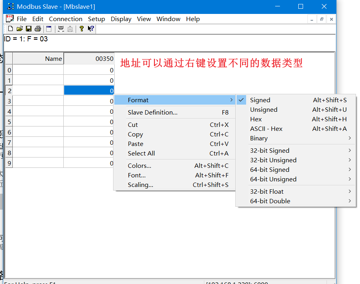Click the 'ID = 1: F = 03' status text
Image resolution: width=360 pixels, height=284 pixels.
click(x=26, y=39)
